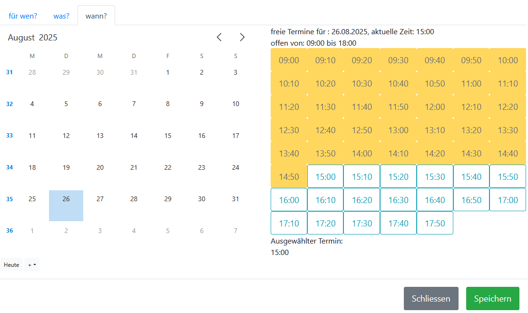
Task: Choose the 16:30 appointment slot
Action: click(x=398, y=200)
